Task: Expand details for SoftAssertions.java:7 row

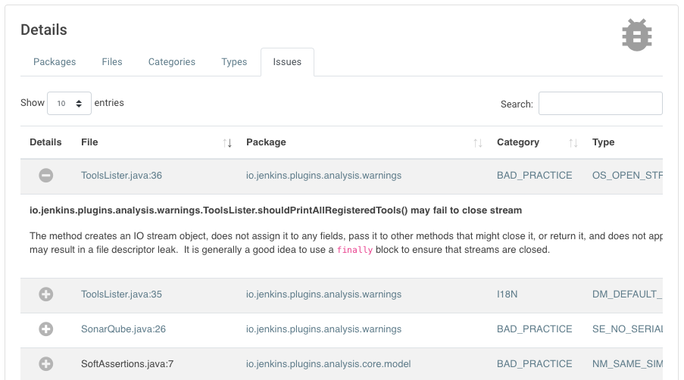Action: 46,364
